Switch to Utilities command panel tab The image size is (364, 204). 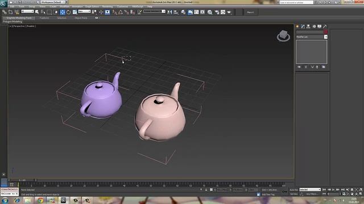point(325,27)
